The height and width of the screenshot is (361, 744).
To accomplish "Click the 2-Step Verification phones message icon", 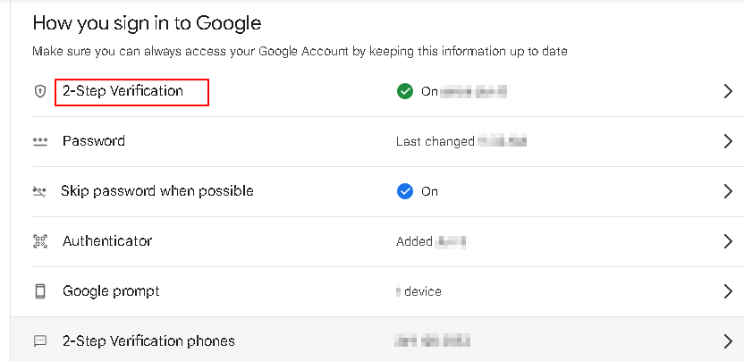I will click(38, 341).
